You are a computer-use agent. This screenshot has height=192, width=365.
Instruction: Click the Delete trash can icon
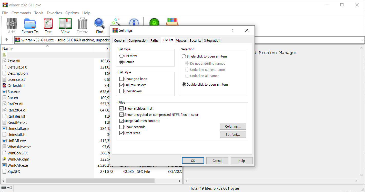click(83, 24)
